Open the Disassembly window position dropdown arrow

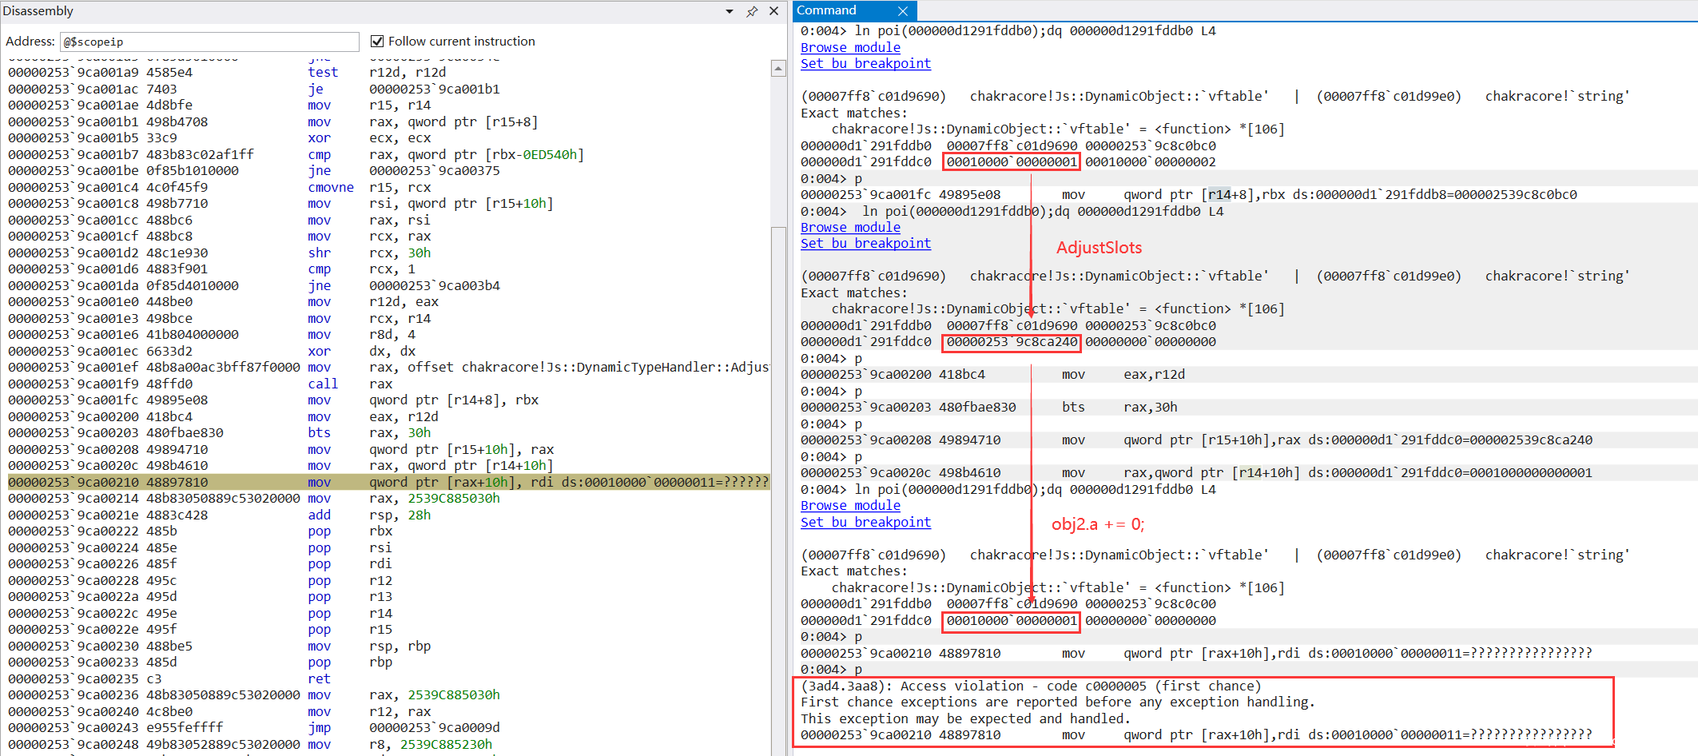[730, 11]
